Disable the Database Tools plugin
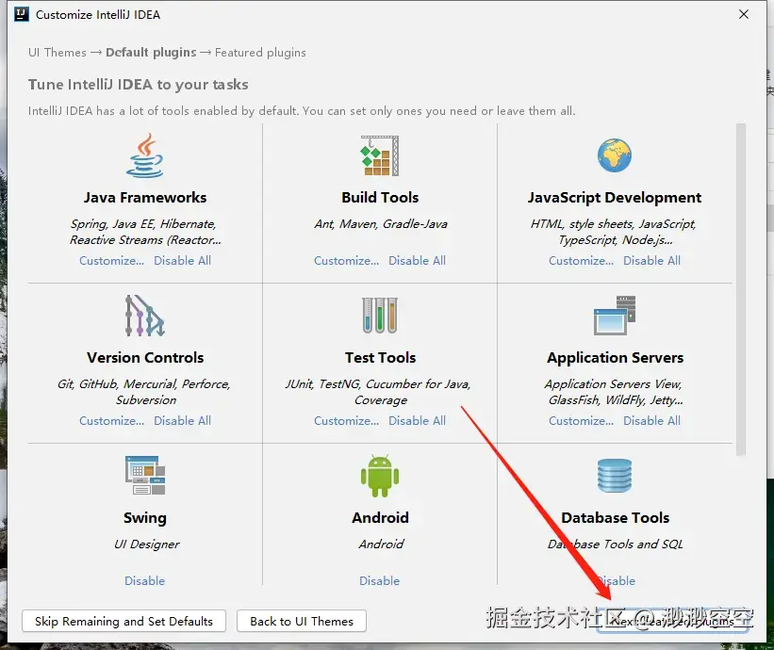Viewport: 774px width, 650px height. [x=616, y=580]
